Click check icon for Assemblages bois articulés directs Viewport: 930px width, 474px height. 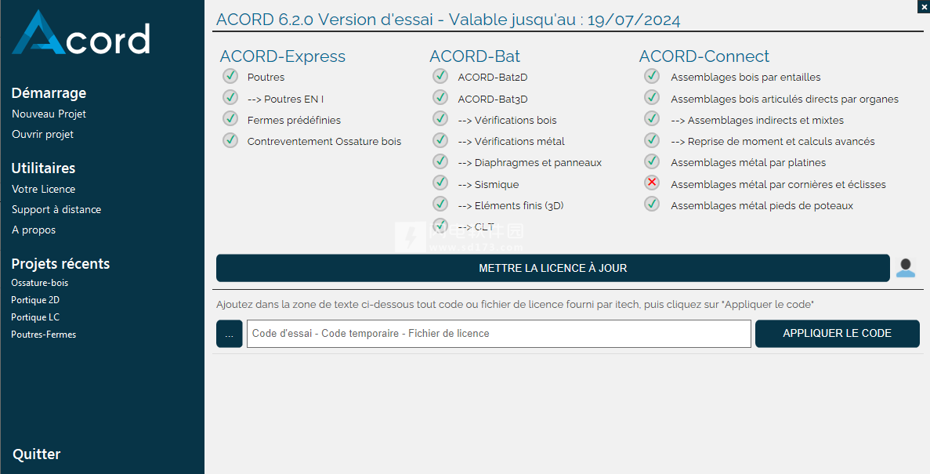click(652, 97)
